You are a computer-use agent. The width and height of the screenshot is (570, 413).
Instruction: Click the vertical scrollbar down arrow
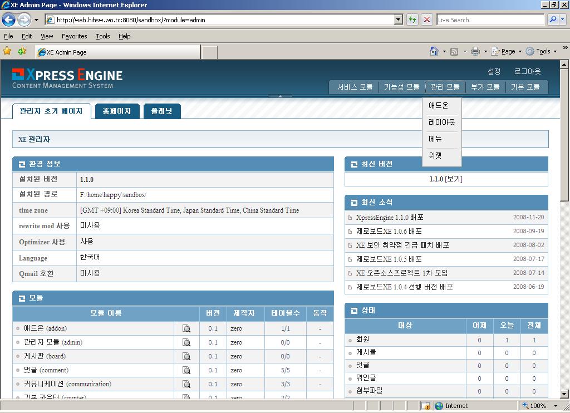564,394
